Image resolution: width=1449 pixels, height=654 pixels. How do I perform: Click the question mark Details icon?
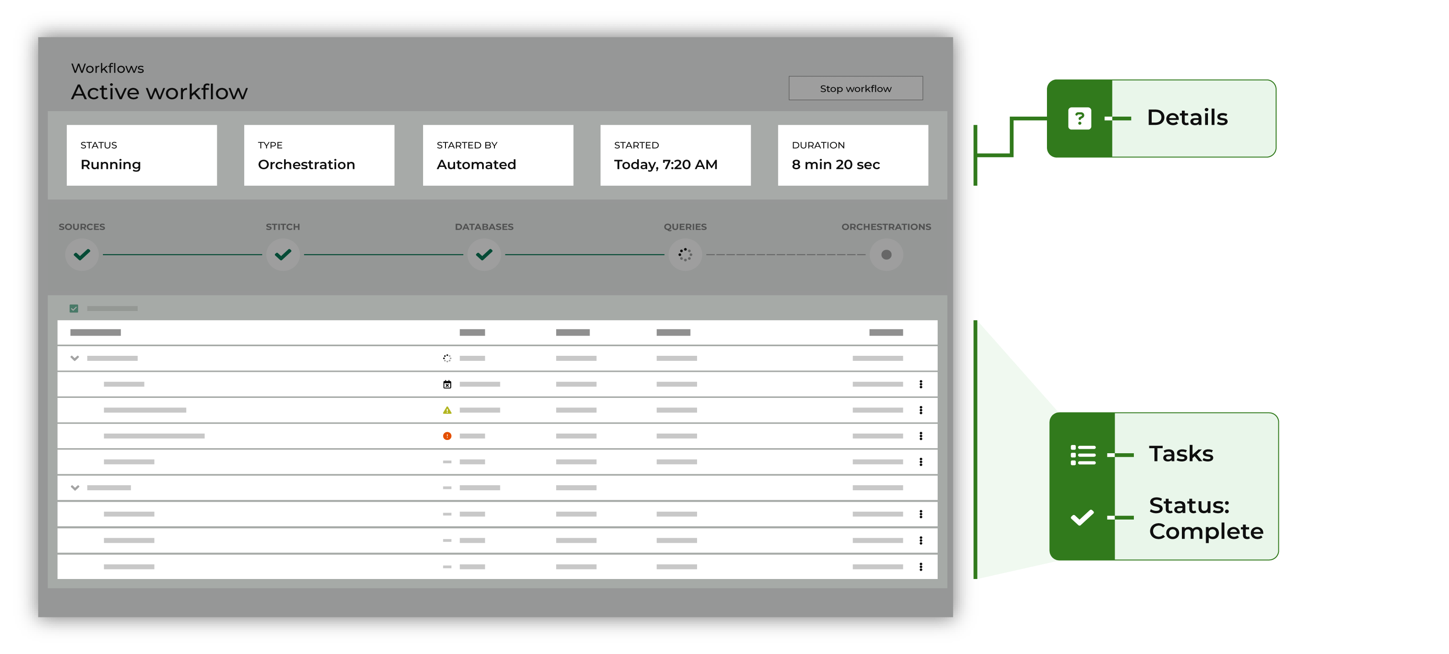(x=1079, y=118)
